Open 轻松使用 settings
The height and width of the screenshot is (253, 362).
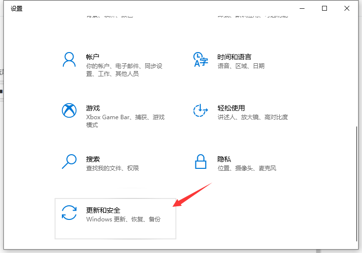coord(231,108)
